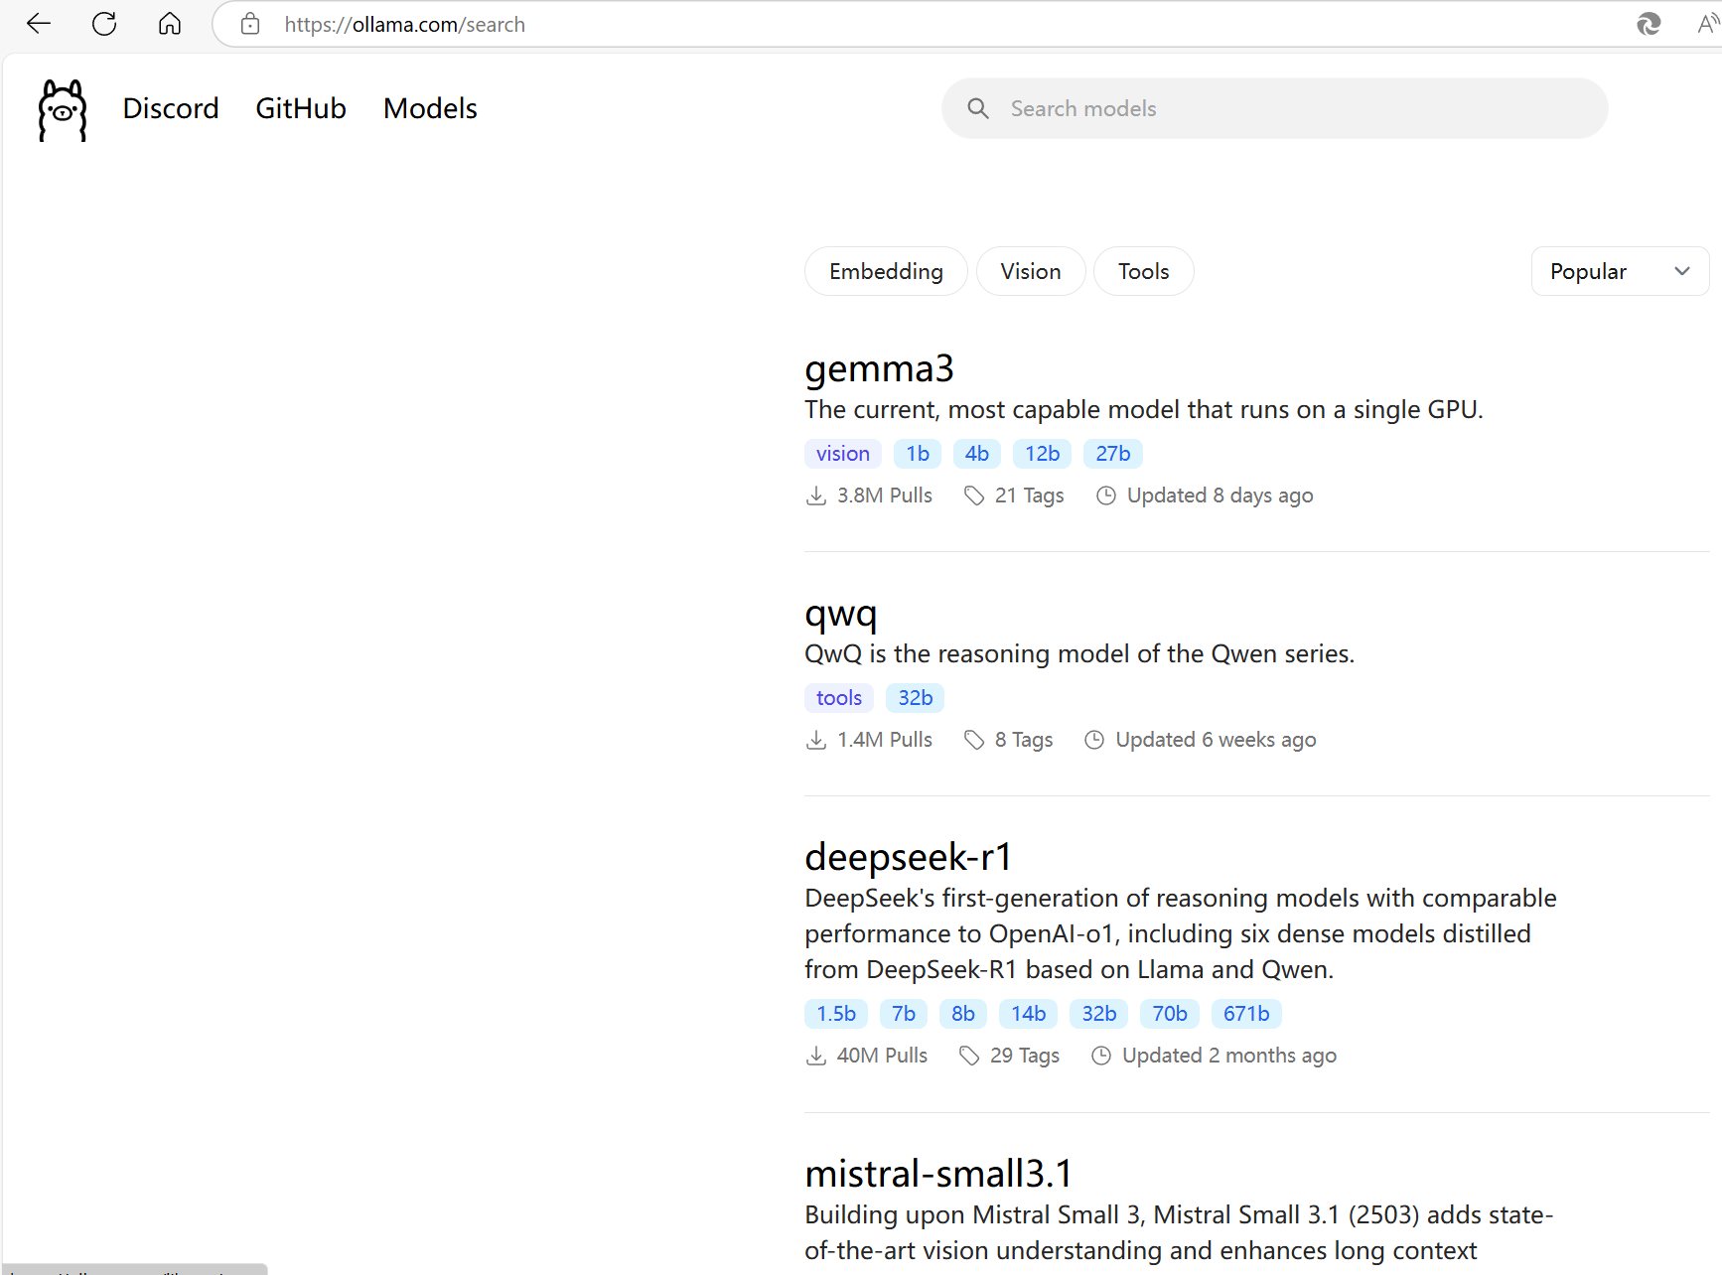Click the Ollama llama logo
Image resolution: width=1722 pixels, height=1275 pixels.
[x=63, y=110]
